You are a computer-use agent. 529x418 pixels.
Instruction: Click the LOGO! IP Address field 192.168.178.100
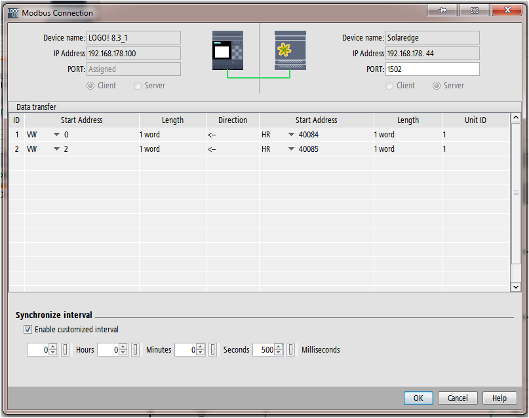click(134, 53)
